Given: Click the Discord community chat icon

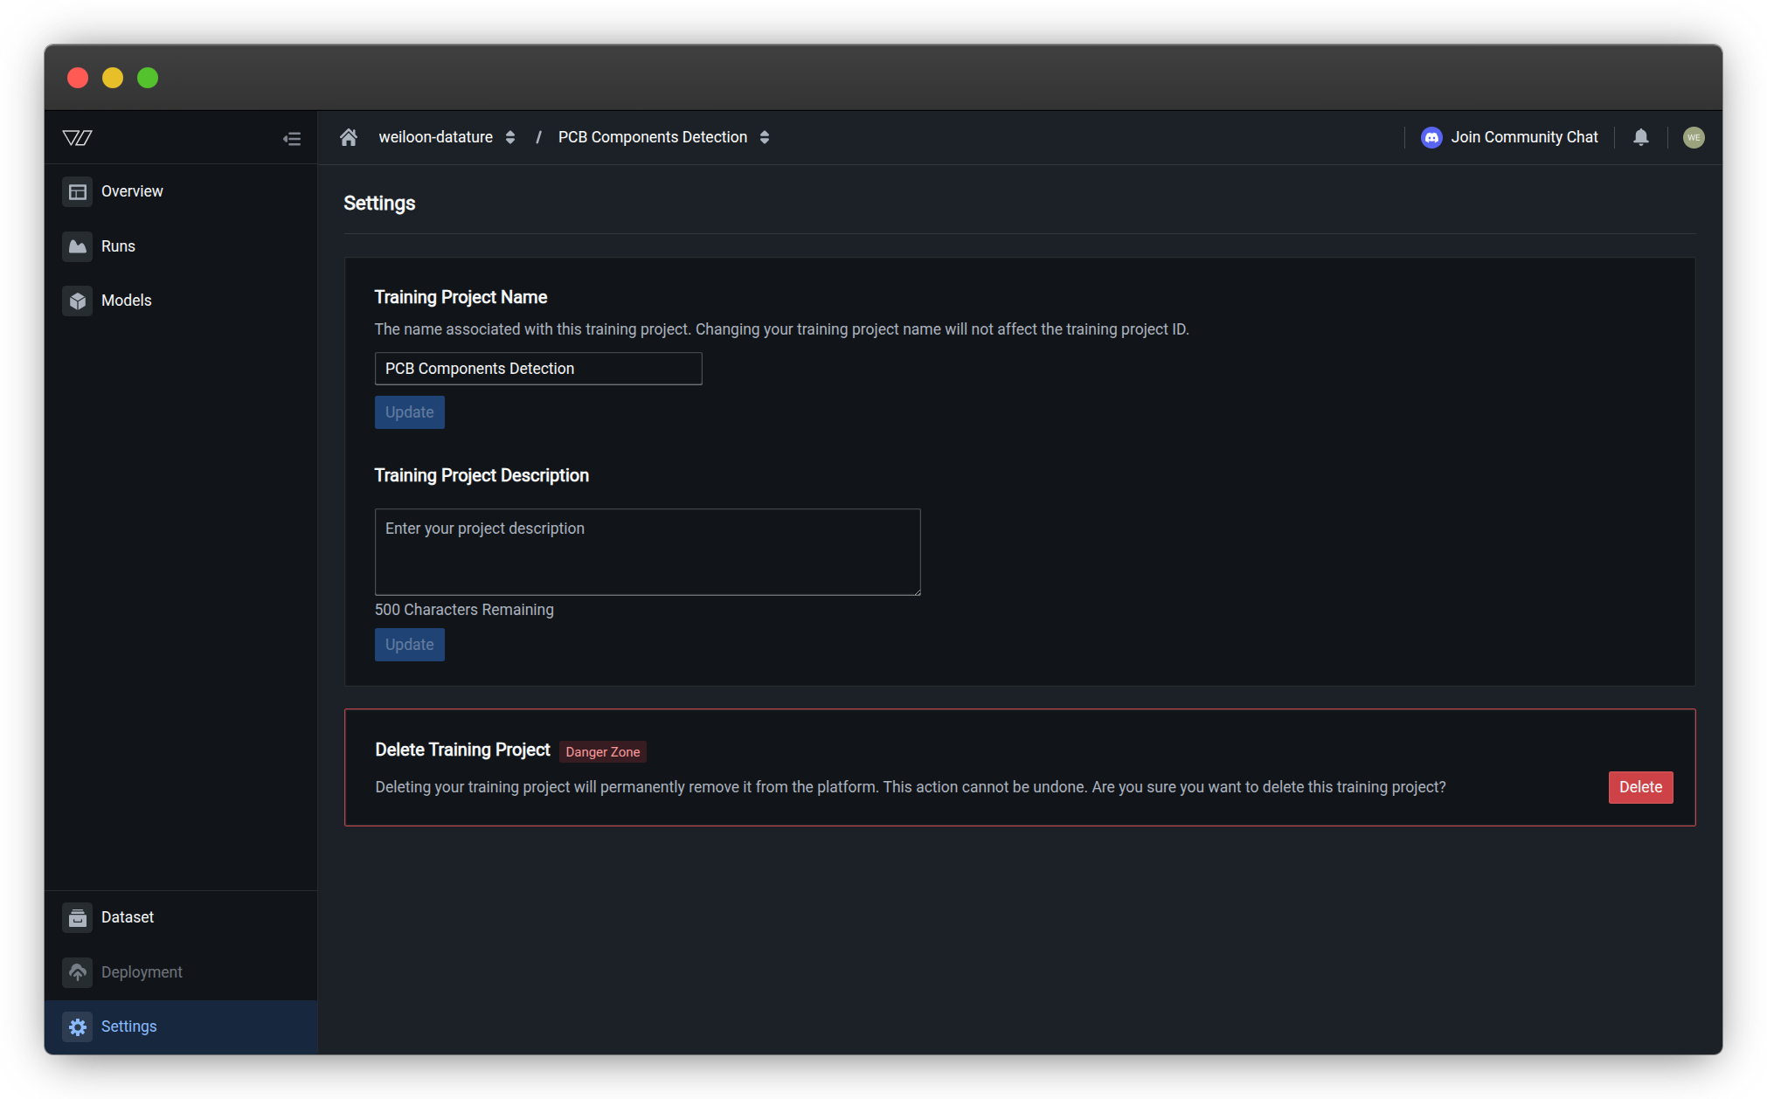Looking at the screenshot, I should [x=1431, y=137].
